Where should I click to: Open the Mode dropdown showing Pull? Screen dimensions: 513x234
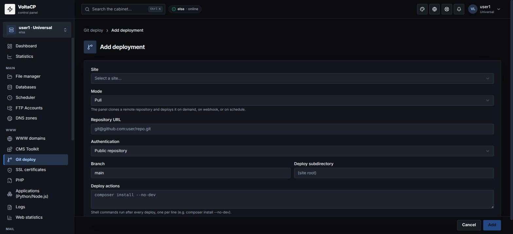[292, 100]
